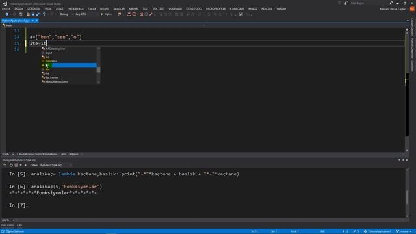
Task: Open the PROJE menu
Action: (x=48, y=8)
